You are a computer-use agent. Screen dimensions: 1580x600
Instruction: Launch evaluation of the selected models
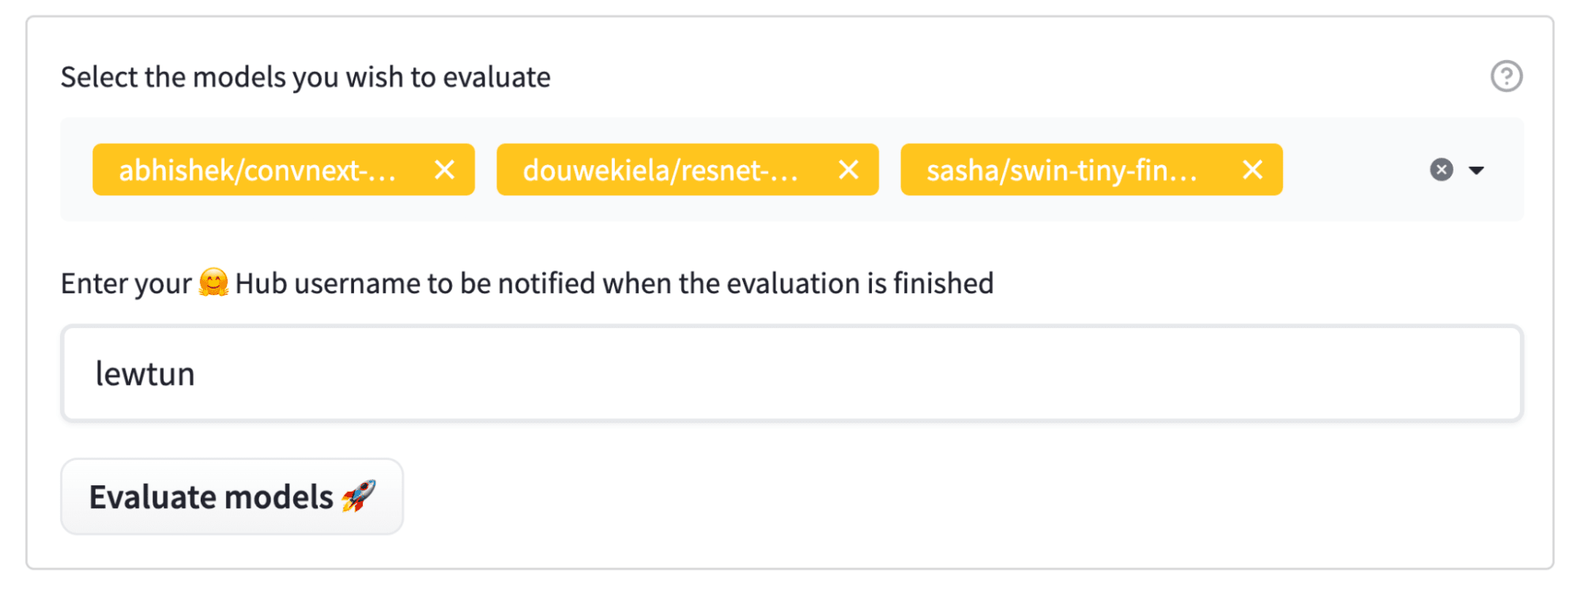pos(232,496)
